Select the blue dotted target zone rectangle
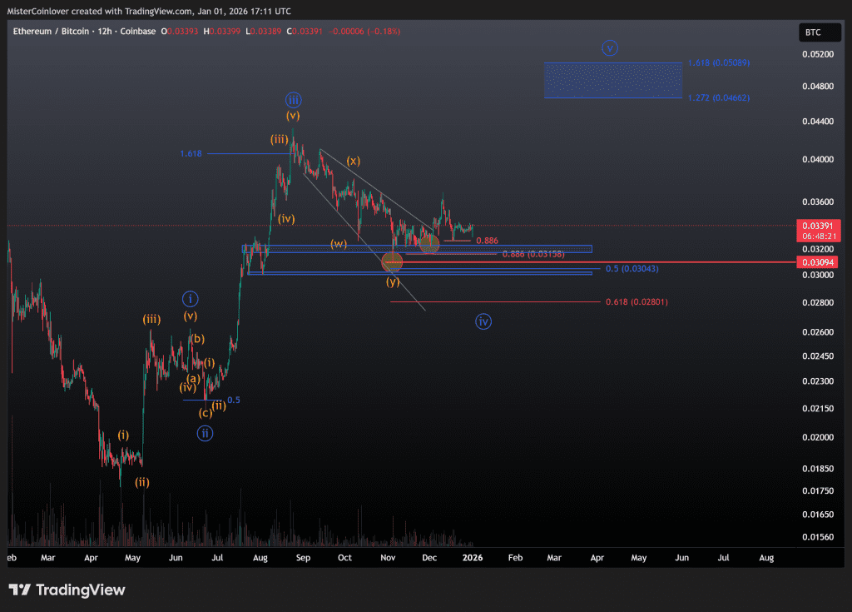This screenshot has height=612, width=852. click(x=612, y=80)
